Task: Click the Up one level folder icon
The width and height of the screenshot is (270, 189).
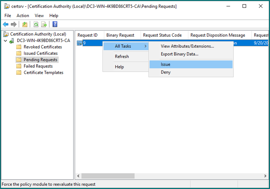Action: point(25,24)
